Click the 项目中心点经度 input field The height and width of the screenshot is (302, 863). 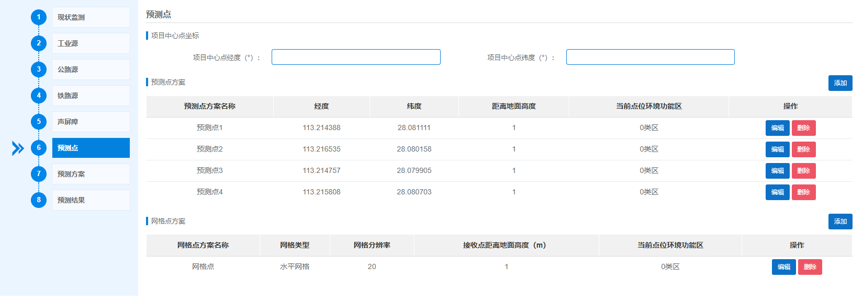356,57
